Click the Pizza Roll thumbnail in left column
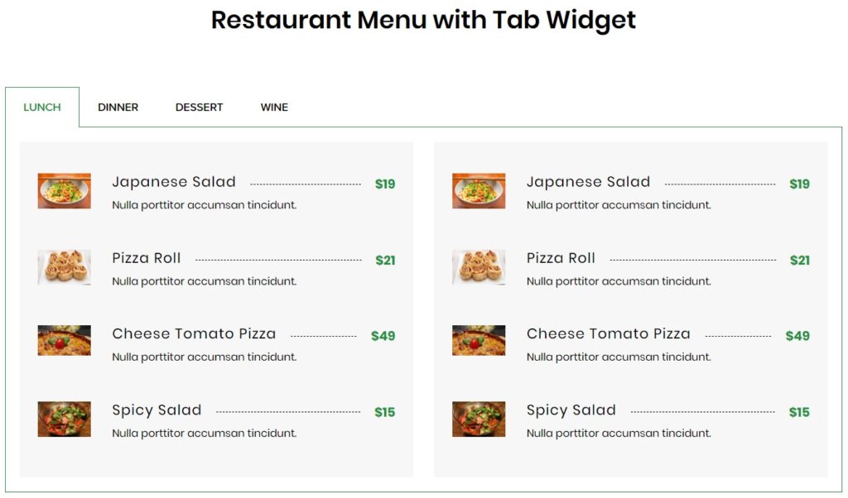Viewport: 848px width, 498px height. [64, 266]
